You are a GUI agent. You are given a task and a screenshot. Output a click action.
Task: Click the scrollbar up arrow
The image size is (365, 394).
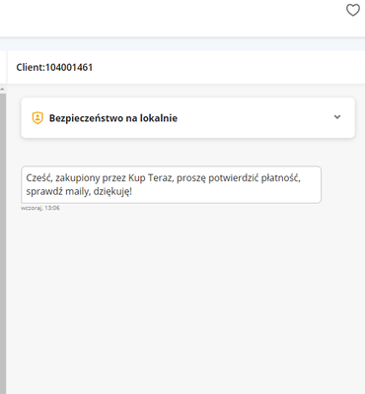coord(2,89)
